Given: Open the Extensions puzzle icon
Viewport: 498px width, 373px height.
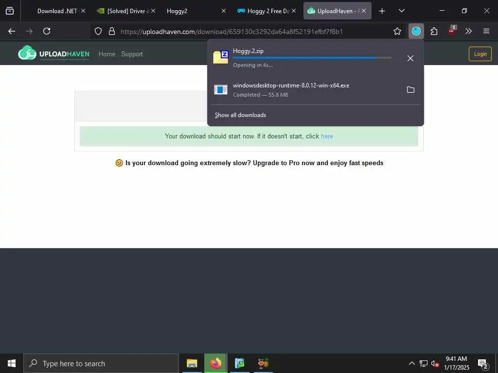Looking at the screenshot, I should tap(434, 31).
